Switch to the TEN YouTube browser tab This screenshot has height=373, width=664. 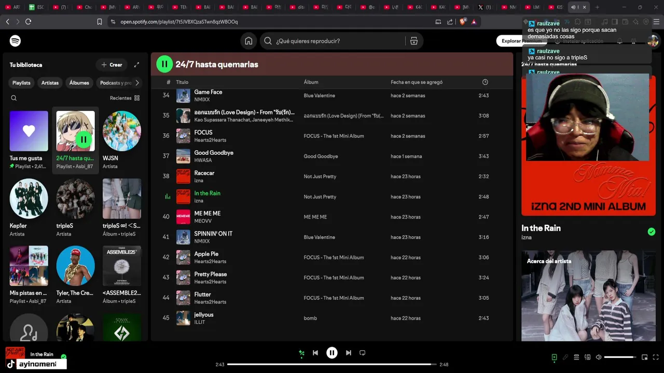click(179, 7)
